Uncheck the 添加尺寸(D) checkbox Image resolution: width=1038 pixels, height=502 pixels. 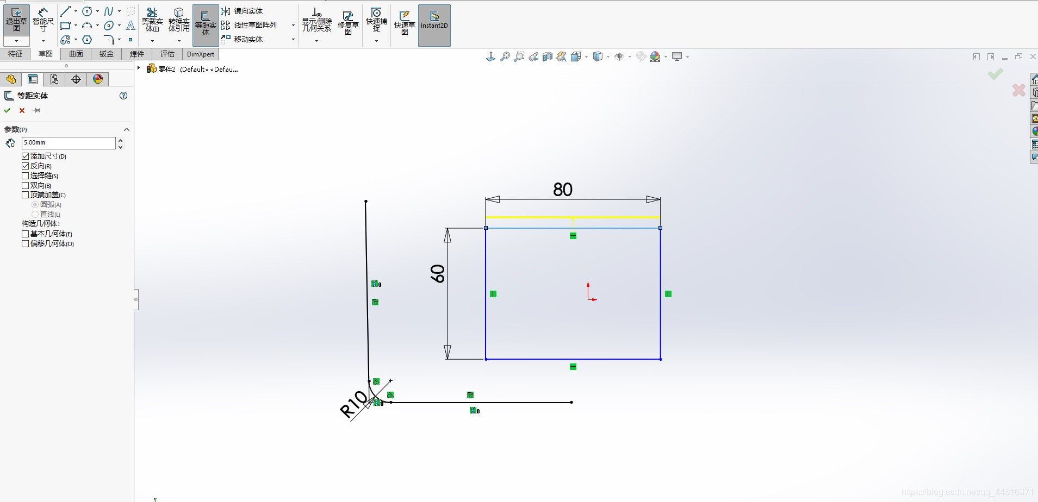click(x=25, y=156)
